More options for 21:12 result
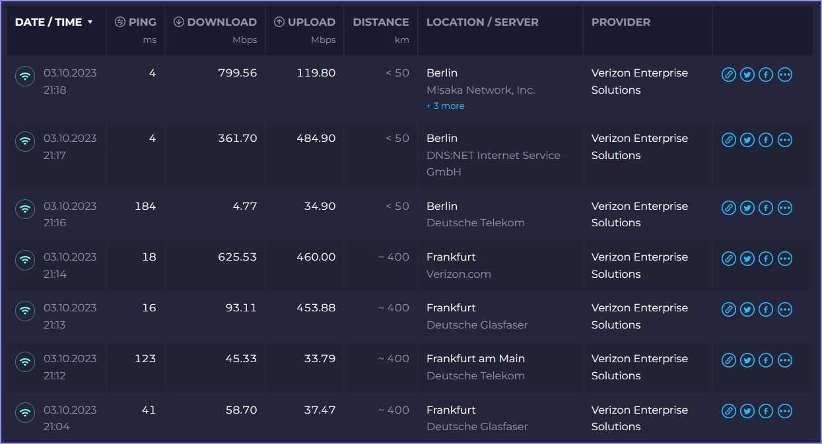 click(x=785, y=360)
